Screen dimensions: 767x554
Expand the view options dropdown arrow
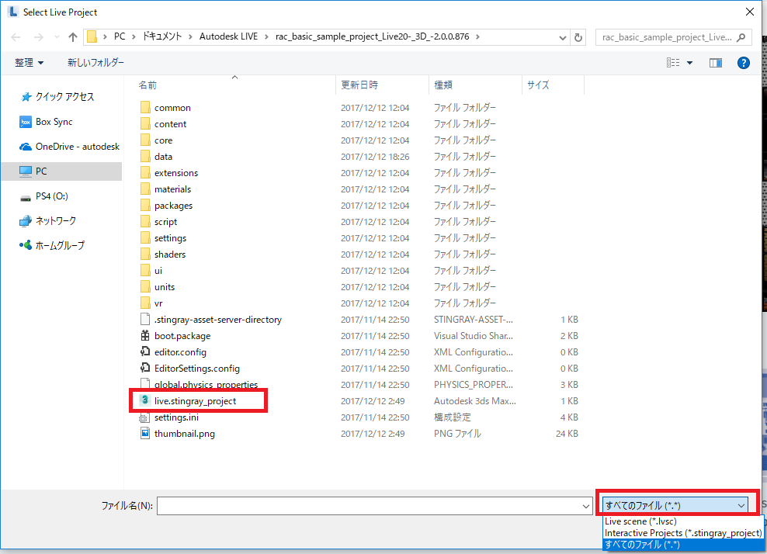click(689, 63)
